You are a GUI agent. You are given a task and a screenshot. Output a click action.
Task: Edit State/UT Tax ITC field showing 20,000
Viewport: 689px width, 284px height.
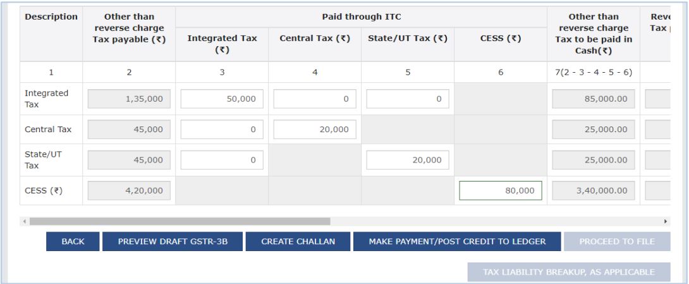407,161
